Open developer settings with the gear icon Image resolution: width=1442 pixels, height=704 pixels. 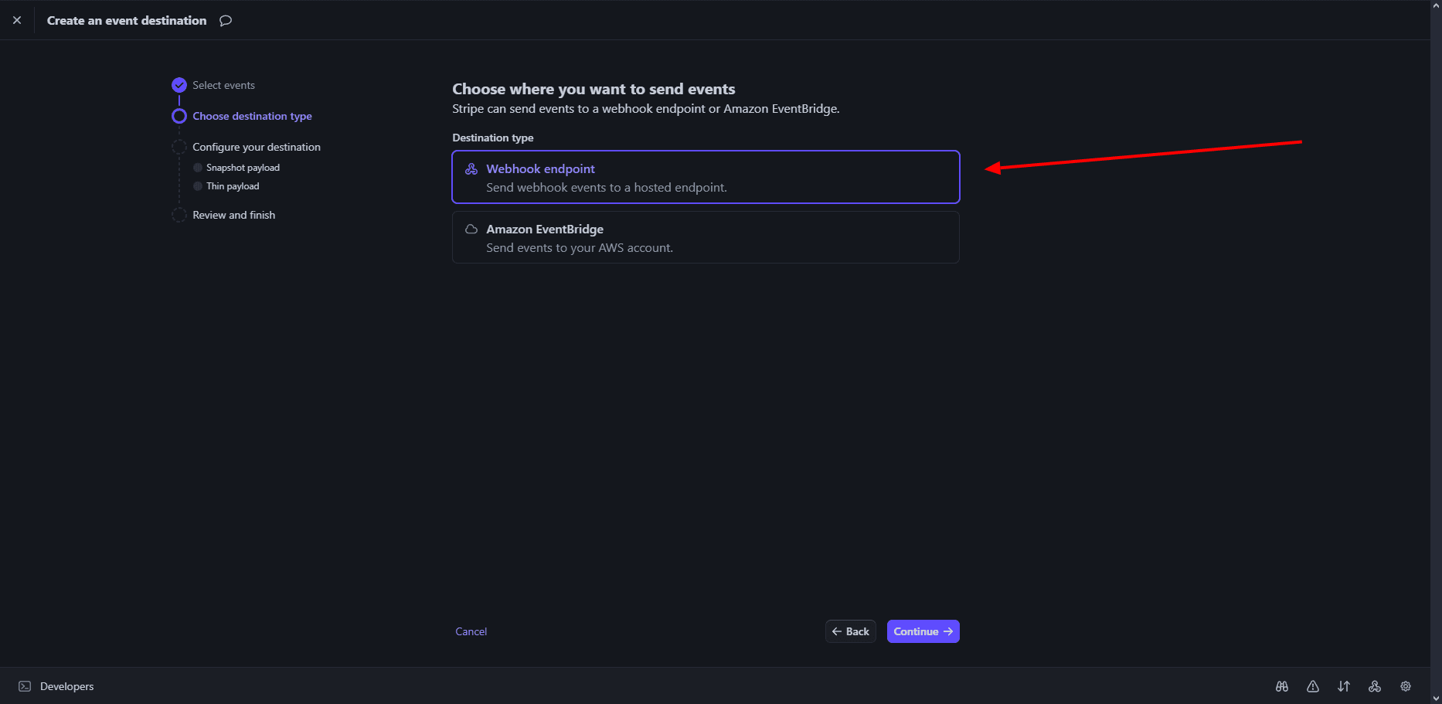[1406, 686]
